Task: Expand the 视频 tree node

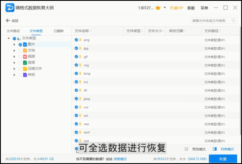Action: click(x=14, y=56)
